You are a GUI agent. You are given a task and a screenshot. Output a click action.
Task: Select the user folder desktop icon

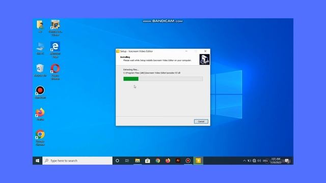[x=40, y=26]
